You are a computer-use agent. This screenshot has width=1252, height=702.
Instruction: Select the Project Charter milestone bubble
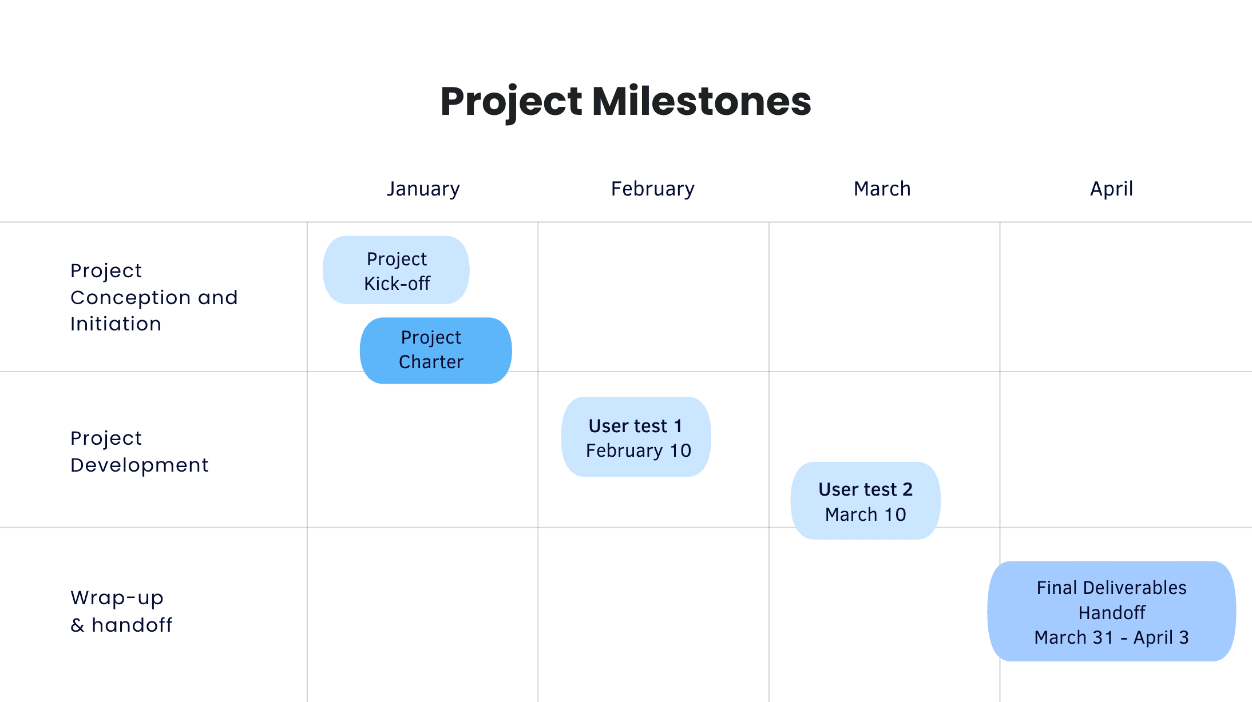coord(435,350)
